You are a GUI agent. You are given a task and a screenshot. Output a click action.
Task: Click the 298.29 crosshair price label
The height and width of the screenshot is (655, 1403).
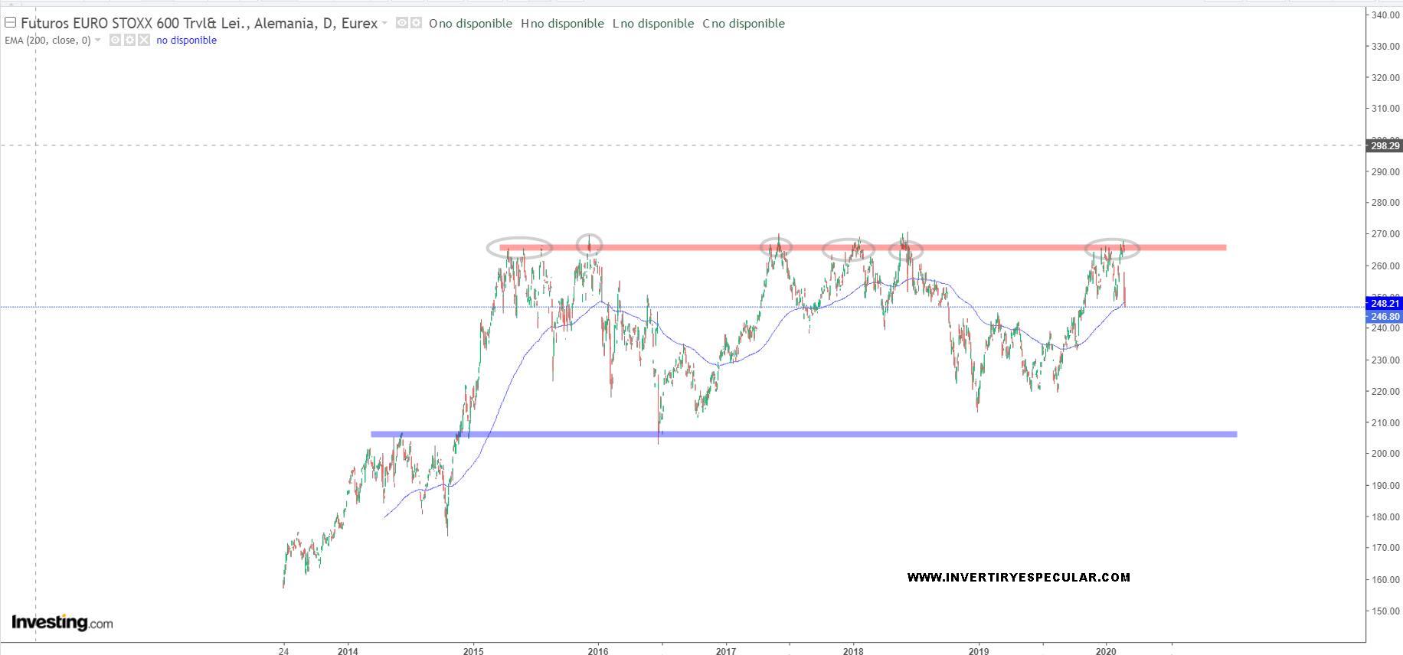(1385, 145)
